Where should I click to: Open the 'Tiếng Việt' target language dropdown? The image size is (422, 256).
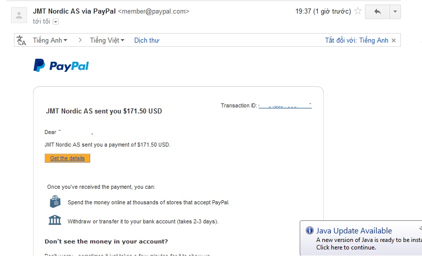click(x=107, y=41)
